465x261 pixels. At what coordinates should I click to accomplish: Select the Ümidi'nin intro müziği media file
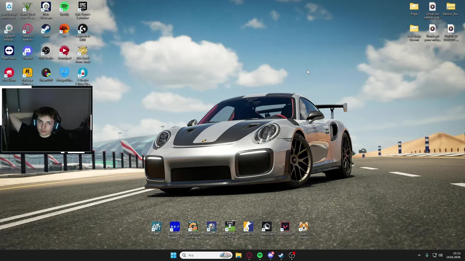[432, 11]
